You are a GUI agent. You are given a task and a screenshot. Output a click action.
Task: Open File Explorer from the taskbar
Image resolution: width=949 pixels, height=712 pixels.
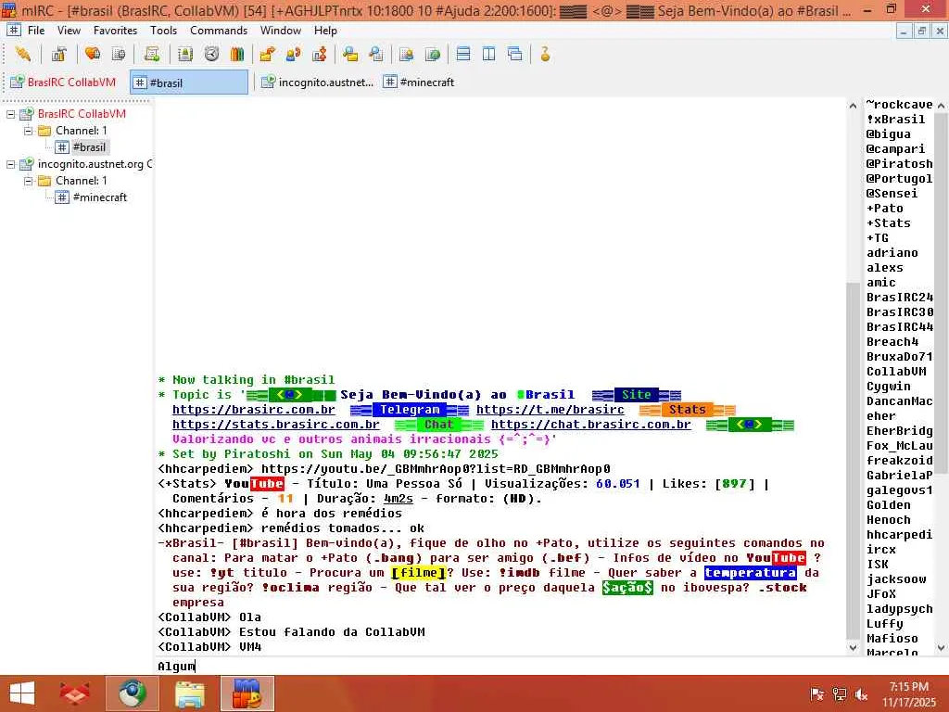(x=189, y=693)
